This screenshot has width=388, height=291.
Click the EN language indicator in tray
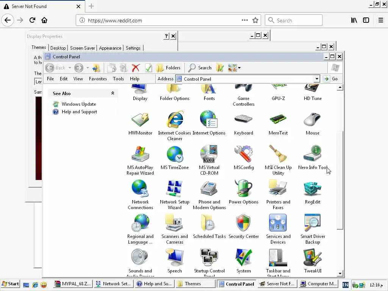(x=346, y=284)
